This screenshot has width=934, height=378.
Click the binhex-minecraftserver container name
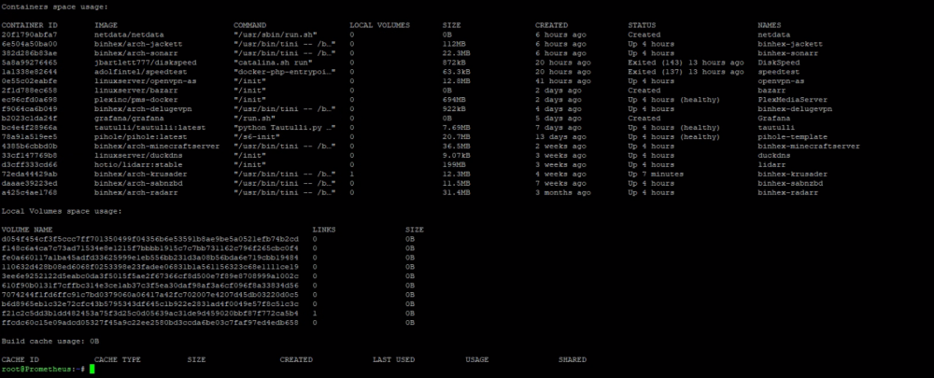808,146
